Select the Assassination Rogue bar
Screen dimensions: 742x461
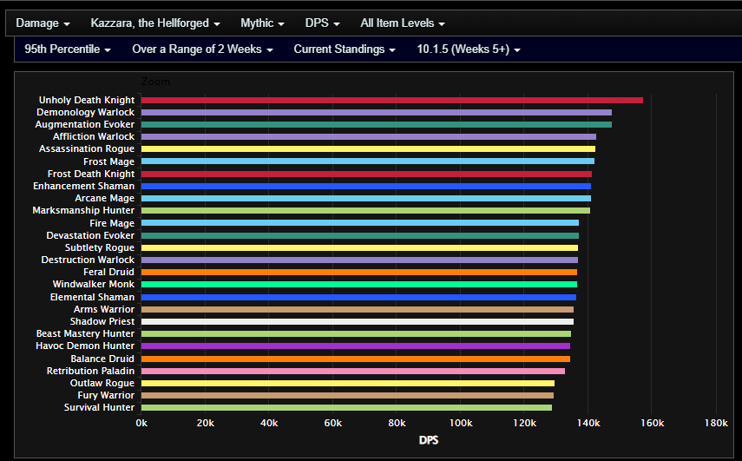point(368,149)
